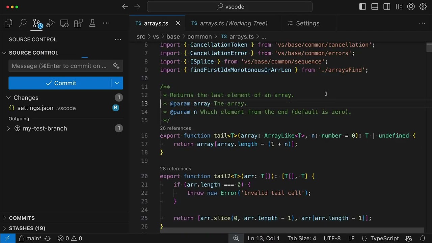Screen dimensions: 432x243
Task: Open the Testing beaker icon
Action: point(92,23)
